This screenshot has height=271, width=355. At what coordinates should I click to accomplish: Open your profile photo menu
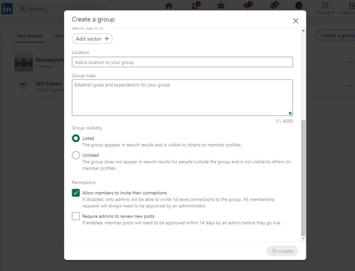coord(298,6)
